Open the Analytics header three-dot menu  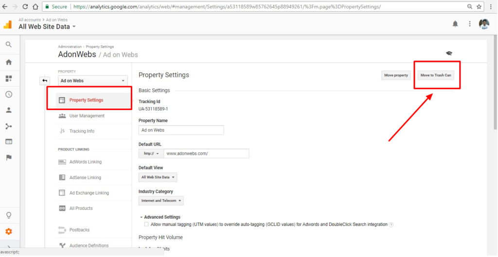point(470,24)
